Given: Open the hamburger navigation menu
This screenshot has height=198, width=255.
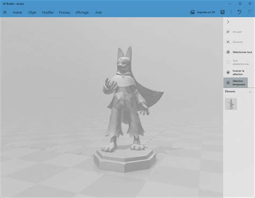Looking at the screenshot, I should click(5, 12).
